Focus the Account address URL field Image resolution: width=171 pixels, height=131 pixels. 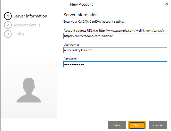(x=115, y=36)
